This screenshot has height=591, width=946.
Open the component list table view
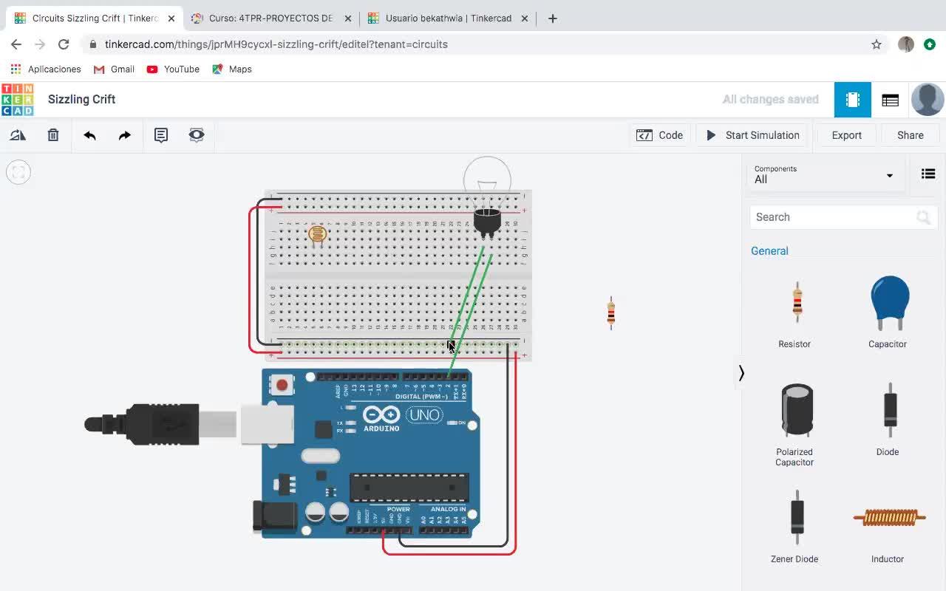pos(890,100)
